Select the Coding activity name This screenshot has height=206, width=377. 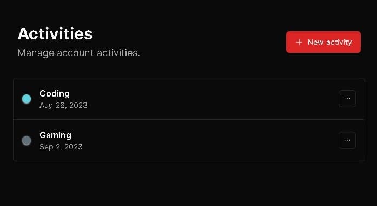coord(55,93)
